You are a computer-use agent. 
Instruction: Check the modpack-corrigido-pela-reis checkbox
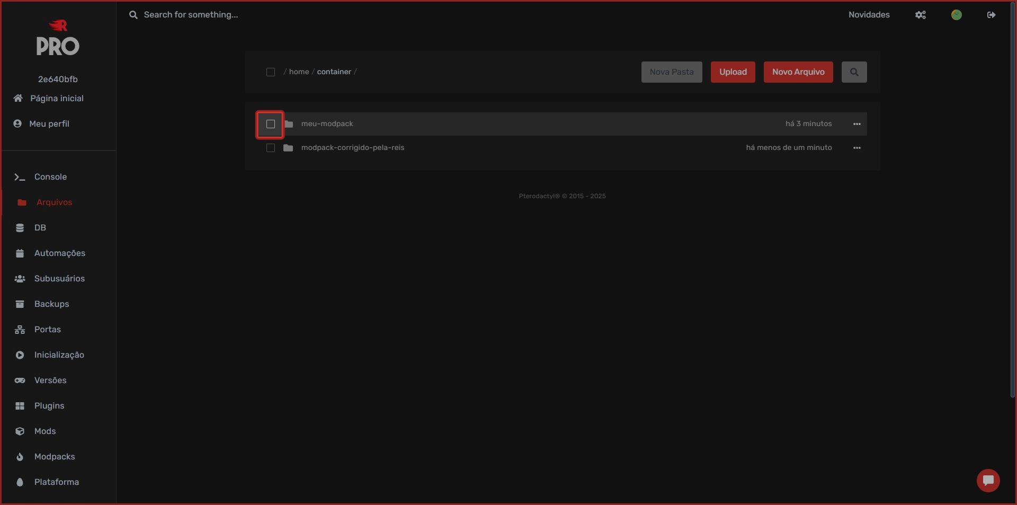[271, 148]
